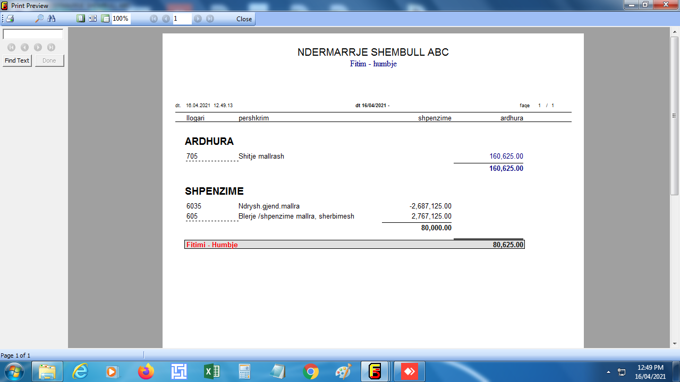Click the search text field in left panel
Screen dimensions: 680x382
pos(33,34)
